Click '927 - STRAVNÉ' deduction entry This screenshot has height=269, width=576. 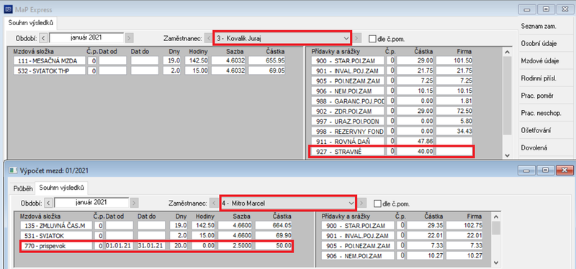[x=348, y=151]
